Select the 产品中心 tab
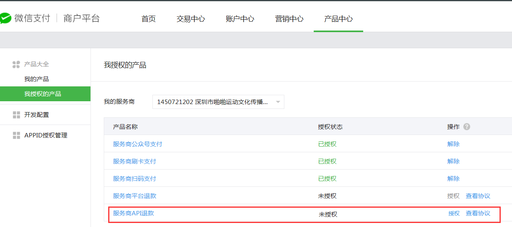Viewport: 512px width, 227px height. (338, 19)
